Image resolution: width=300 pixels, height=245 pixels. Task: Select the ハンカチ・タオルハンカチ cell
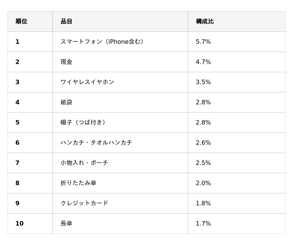click(x=120, y=143)
